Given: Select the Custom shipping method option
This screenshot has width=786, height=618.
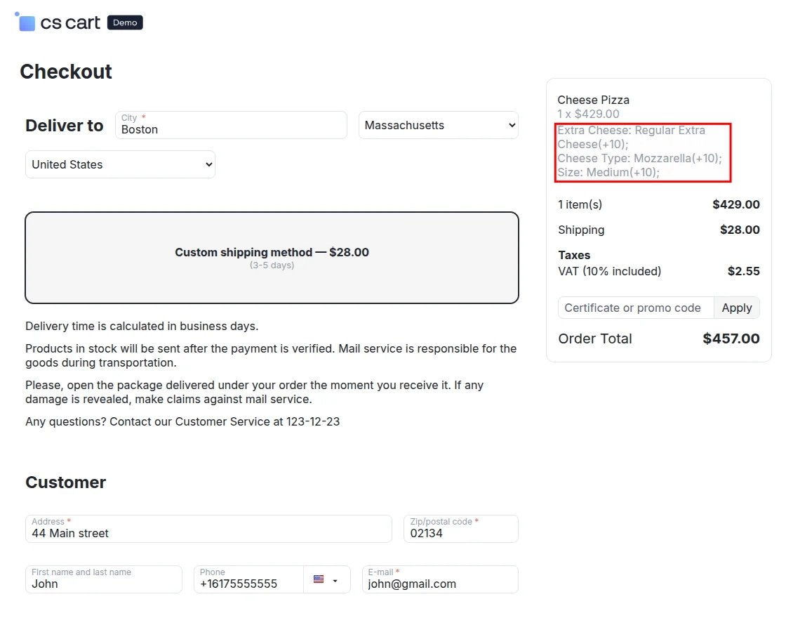Looking at the screenshot, I should tap(272, 257).
